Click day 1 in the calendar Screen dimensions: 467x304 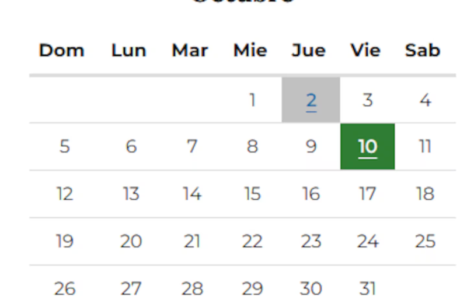252,101
